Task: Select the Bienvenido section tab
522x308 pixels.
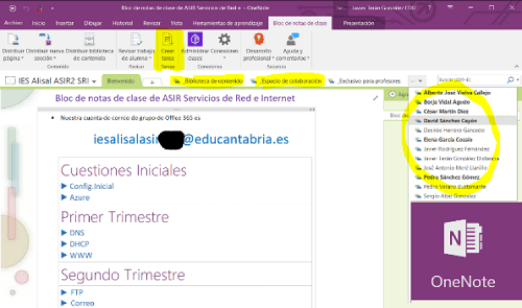Action: 121,81
